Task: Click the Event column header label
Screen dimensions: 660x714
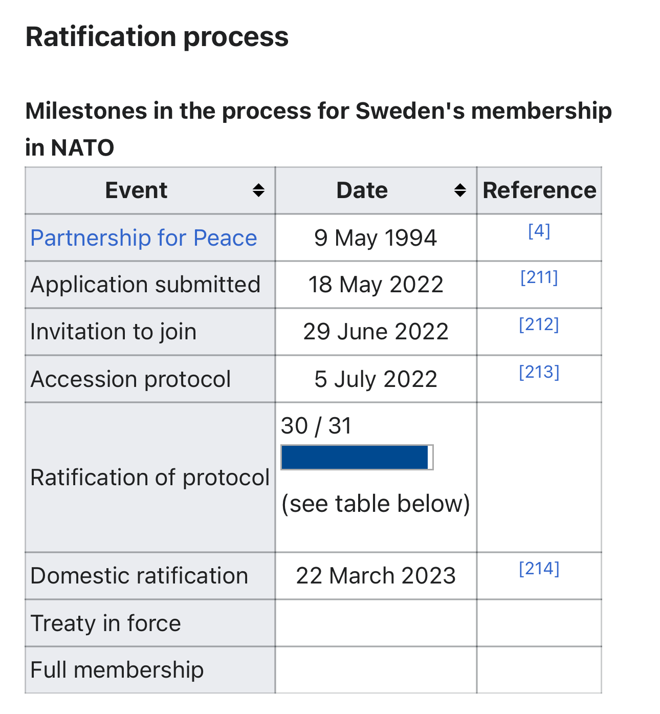Action: tap(136, 190)
